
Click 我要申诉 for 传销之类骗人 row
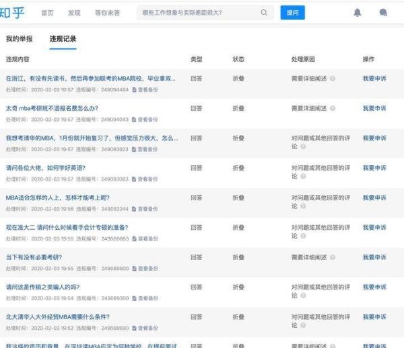374,287
